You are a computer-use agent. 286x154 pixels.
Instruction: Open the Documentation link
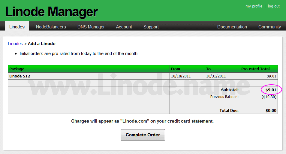(232, 27)
